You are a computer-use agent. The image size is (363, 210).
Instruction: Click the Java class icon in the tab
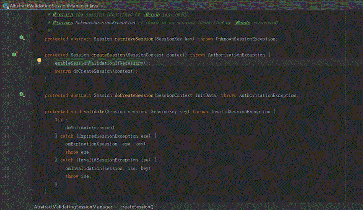coord(6,6)
